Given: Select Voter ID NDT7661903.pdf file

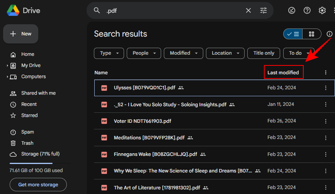Looking at the screenshot, I should [143, 121].
